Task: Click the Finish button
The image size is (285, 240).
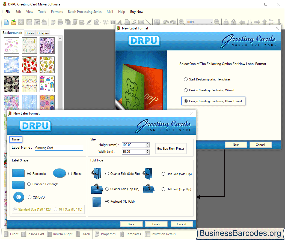Action: point(156,224)
